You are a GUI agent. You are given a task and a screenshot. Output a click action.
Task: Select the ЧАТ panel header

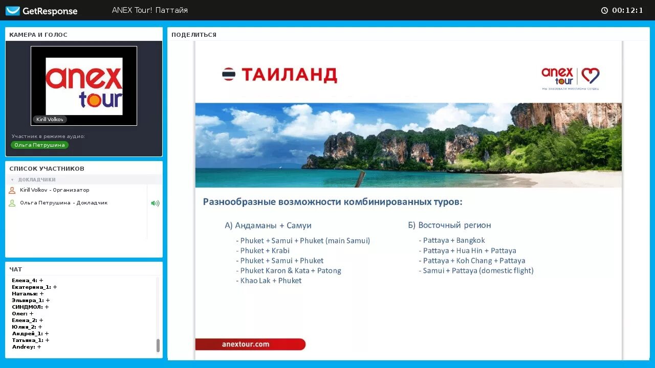click(15, 269)
